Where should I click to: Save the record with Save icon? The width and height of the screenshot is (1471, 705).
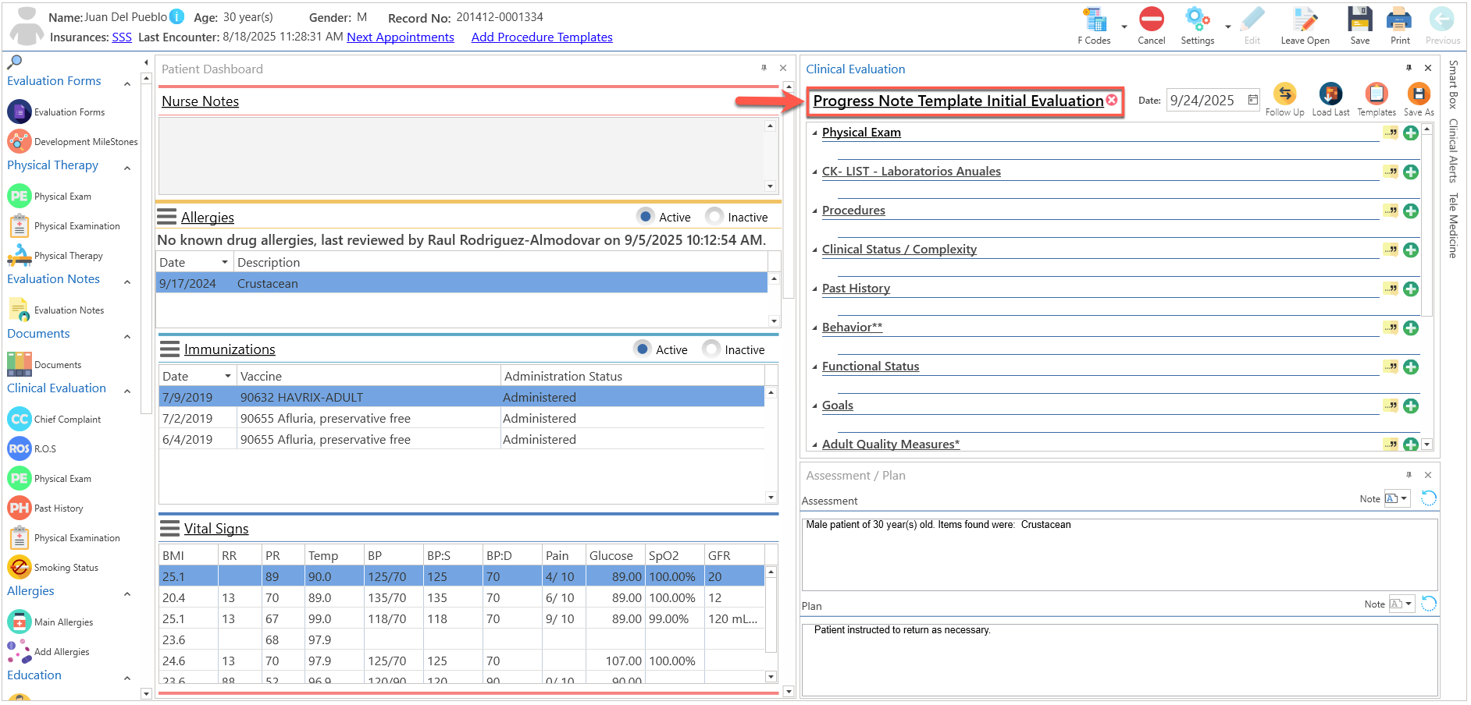(1359, 19)
